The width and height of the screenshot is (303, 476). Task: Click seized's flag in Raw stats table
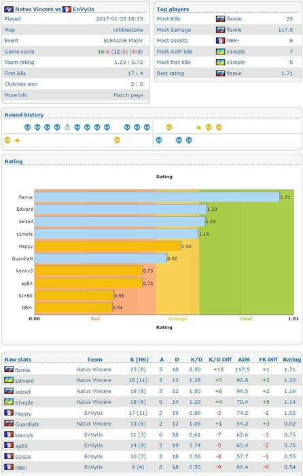(9, 391)
